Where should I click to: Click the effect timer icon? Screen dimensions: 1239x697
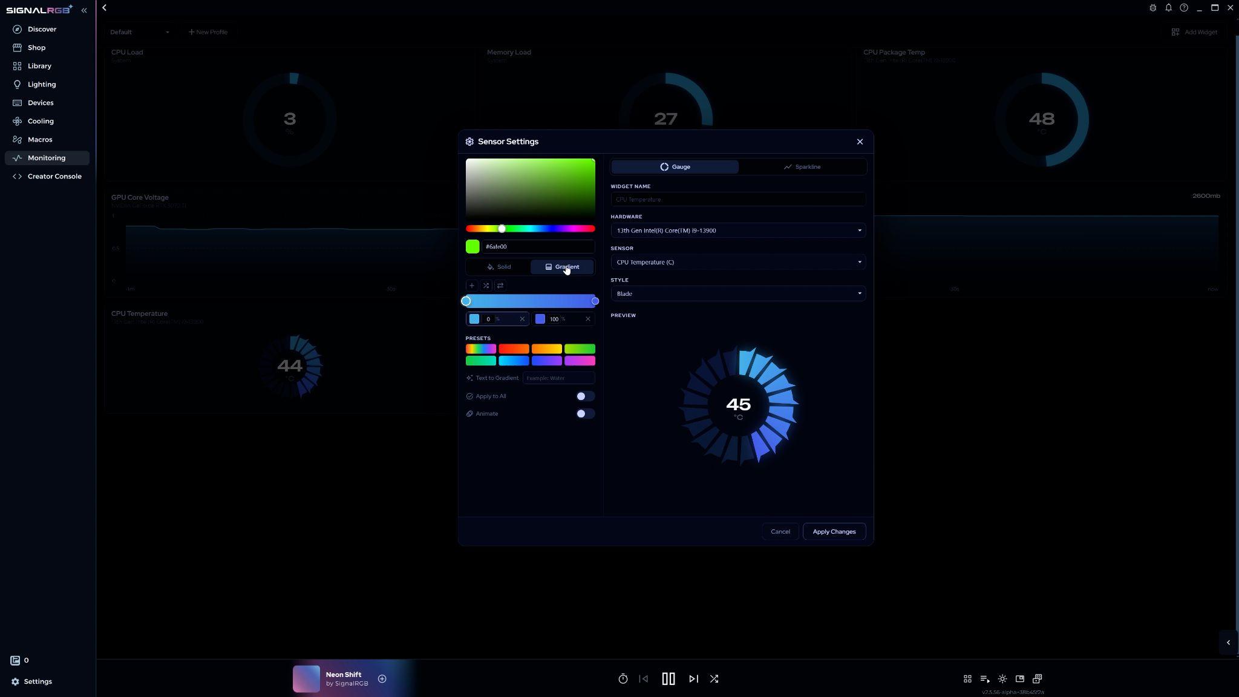tap(623, 679)
